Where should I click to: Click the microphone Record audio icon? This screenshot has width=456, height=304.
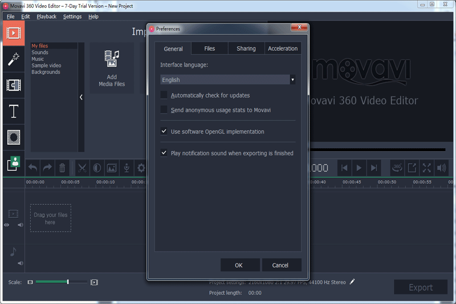(x=127, y=168)
